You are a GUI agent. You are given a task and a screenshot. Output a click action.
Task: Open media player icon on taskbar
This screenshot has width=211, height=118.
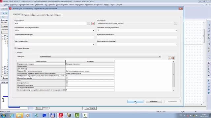pos(28,115)
